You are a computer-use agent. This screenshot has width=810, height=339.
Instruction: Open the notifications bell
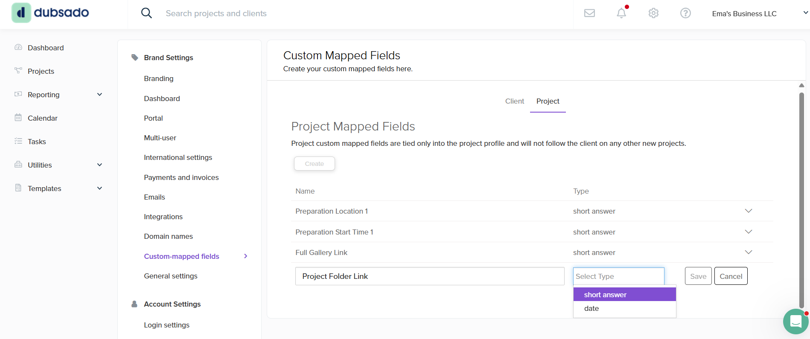(x=621, y=13)
